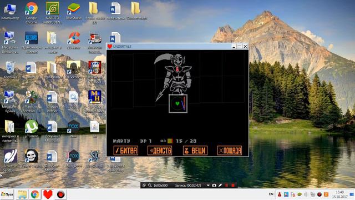Click the Запись [00:02:42] recording timer

point(187,185)
